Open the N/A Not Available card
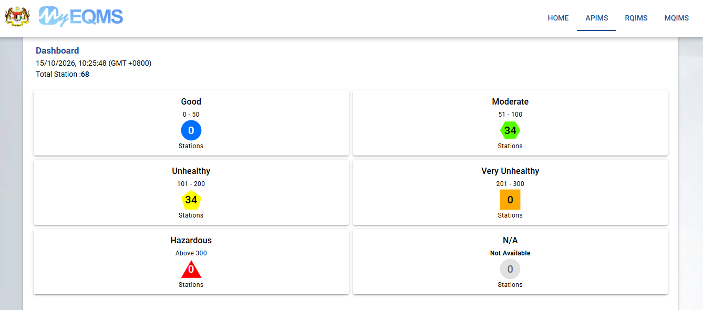Viewport: 703px width, 310px height. 510,262
